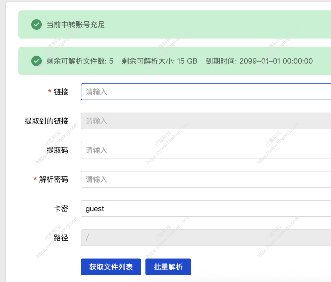This screenshot has height=282, width=331.
Task: Click the disabled 路径 field showing /
Action: click(194, 238)
